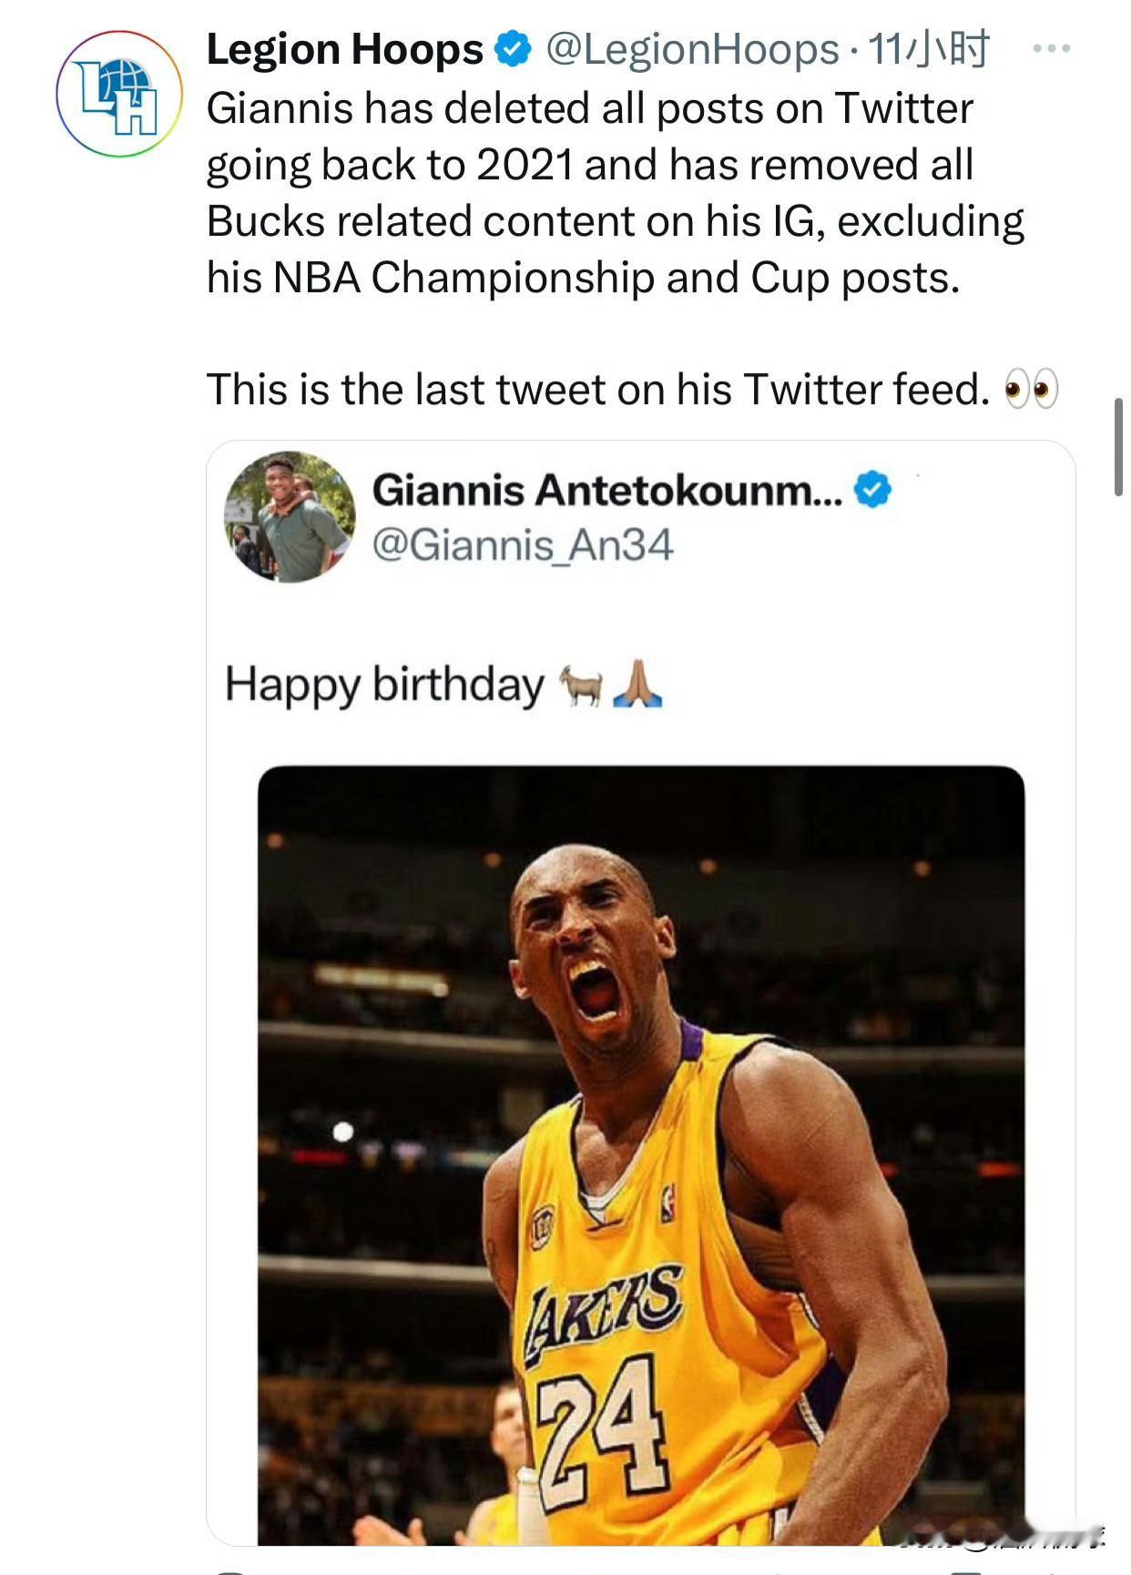The image size is (1131, 1575).
Task: Click the praying hands emoji
Action: (637, 686)
